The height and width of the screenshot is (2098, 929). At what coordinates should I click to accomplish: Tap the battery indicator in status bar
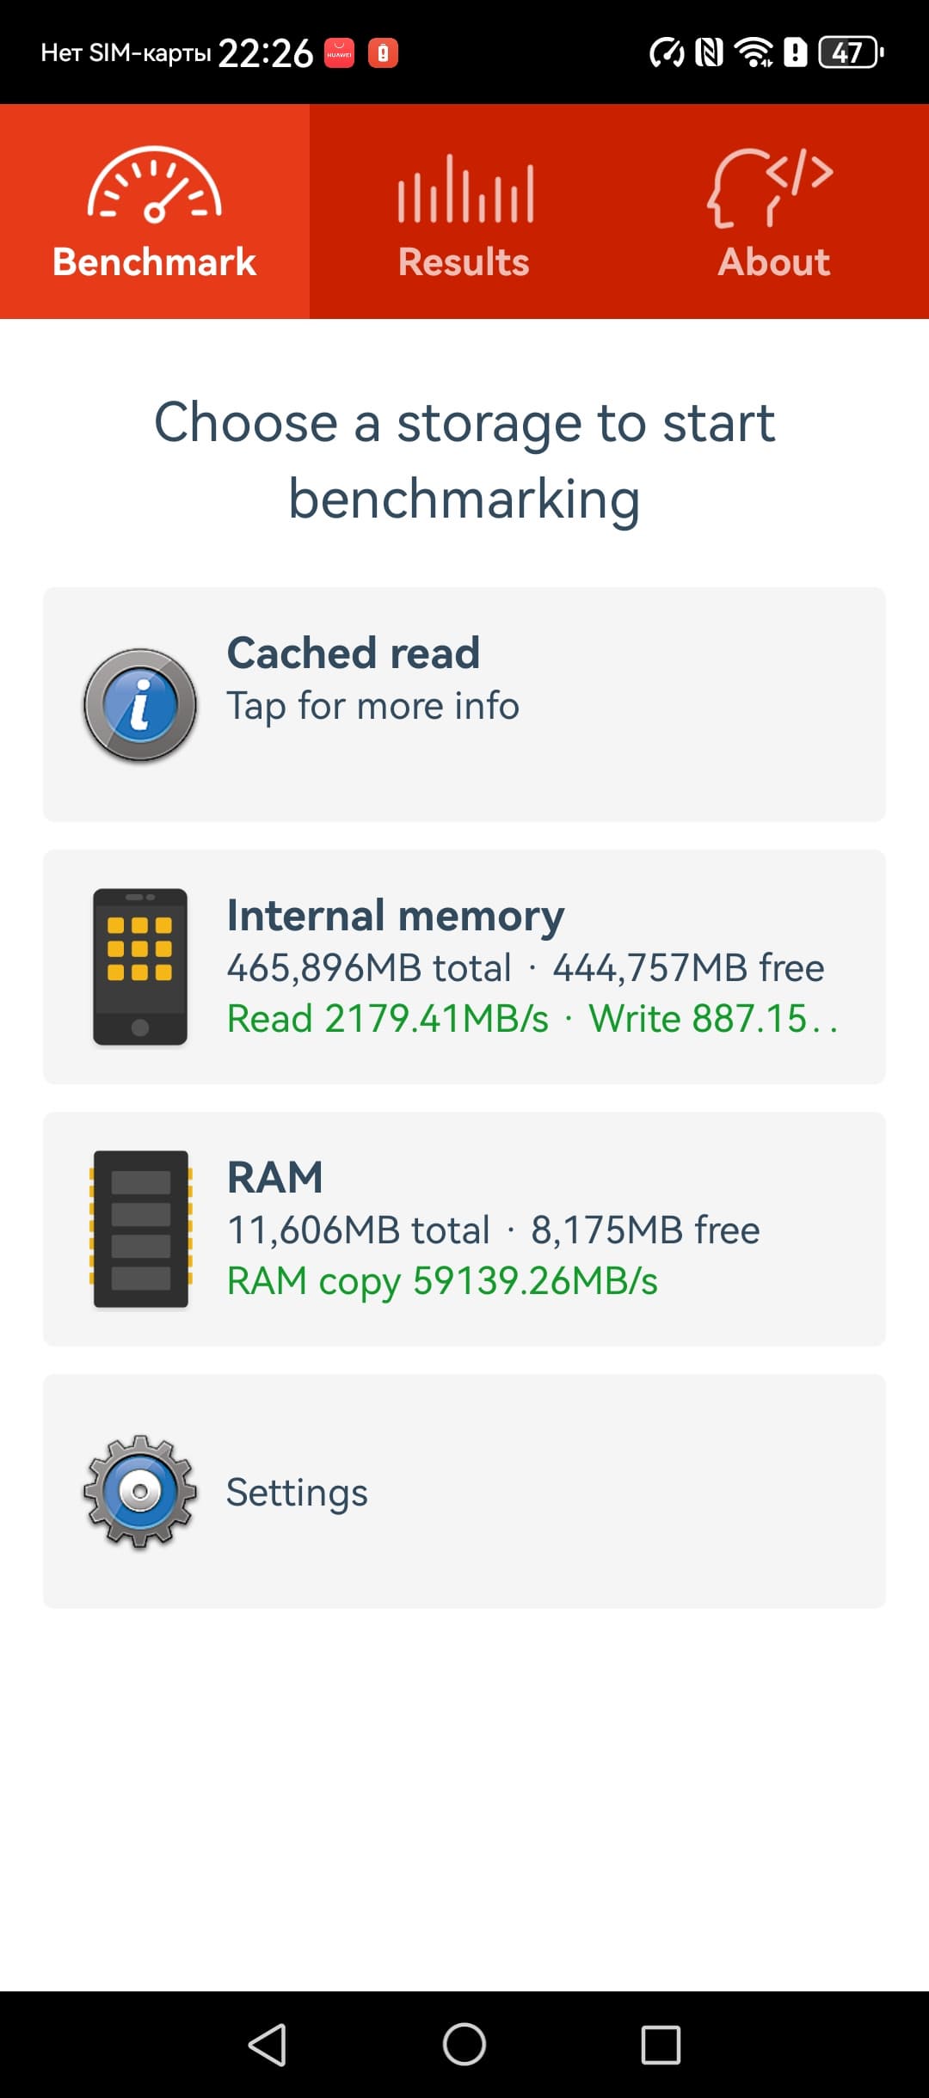[850, 52]
